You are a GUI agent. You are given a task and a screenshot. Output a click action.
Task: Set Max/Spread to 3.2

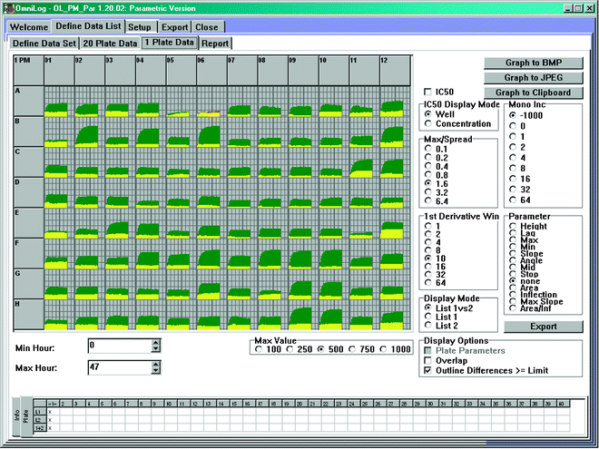click(x=427, y=192)
